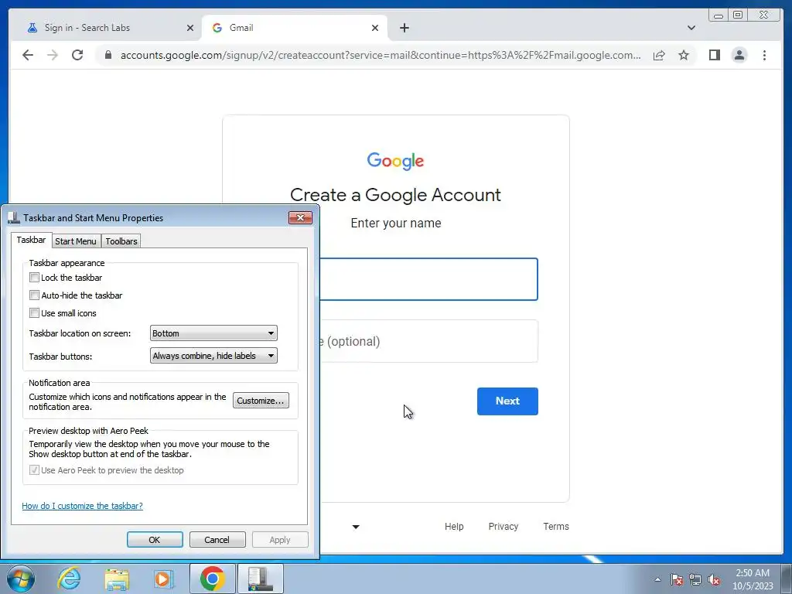Click Chrome's forward arrow button
The image size is (792, 594).
pos(53,55)
